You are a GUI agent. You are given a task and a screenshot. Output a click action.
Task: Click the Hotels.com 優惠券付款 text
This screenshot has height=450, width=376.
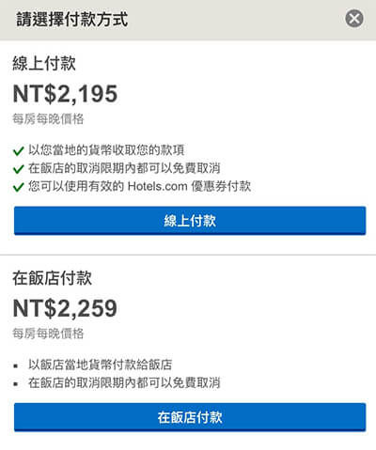pos(189,186)
